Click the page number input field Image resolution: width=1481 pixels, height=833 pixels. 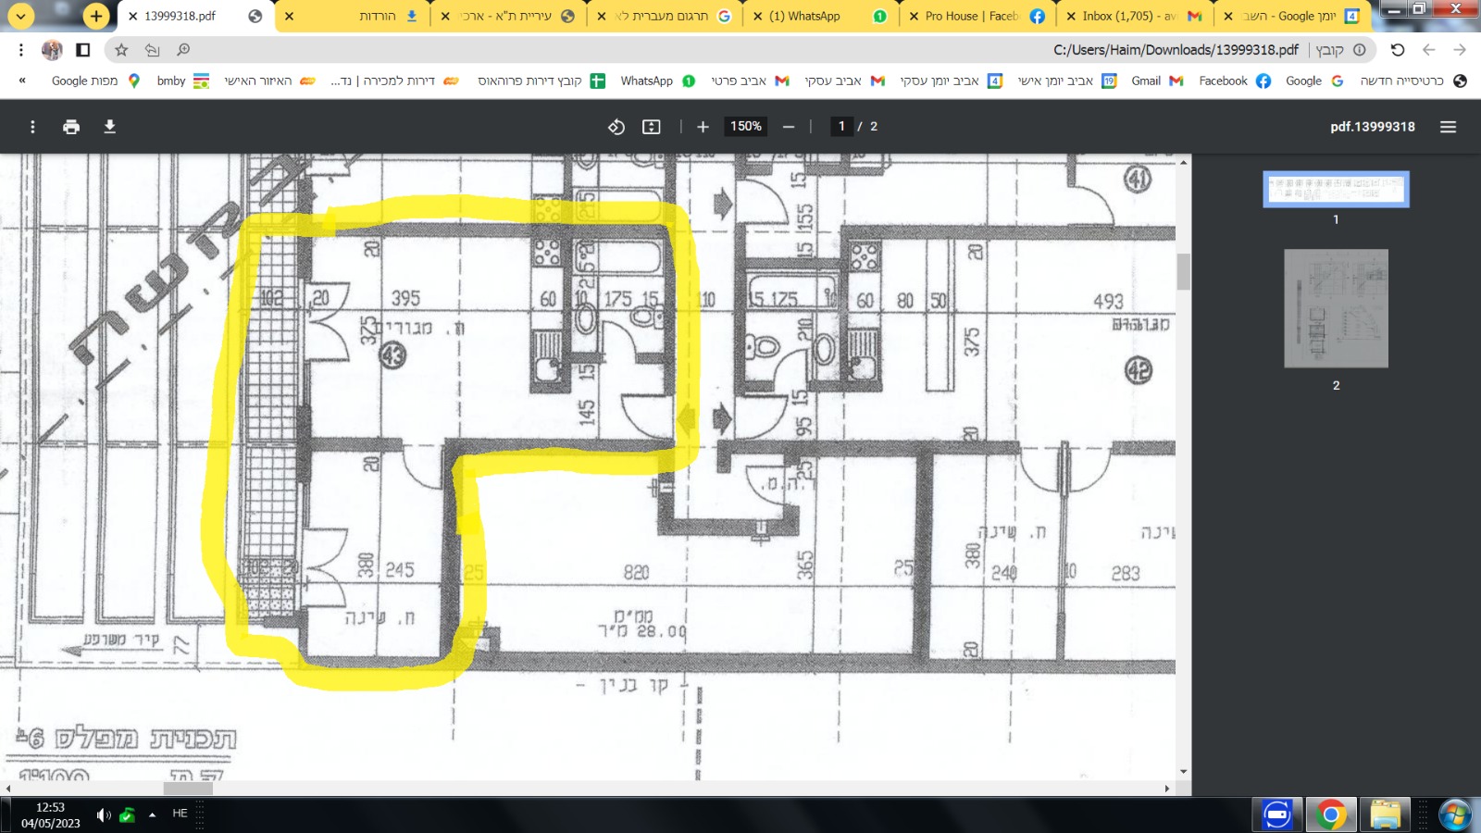tap(841, 127)
